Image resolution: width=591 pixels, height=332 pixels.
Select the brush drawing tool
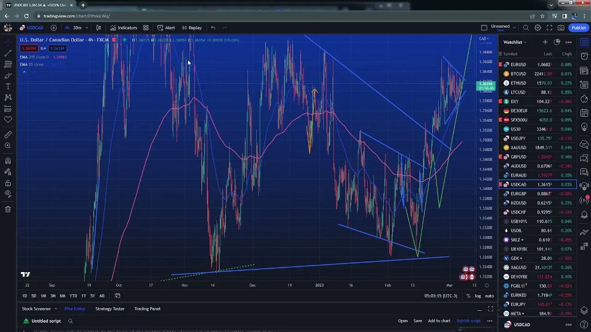tap(8, 75)
